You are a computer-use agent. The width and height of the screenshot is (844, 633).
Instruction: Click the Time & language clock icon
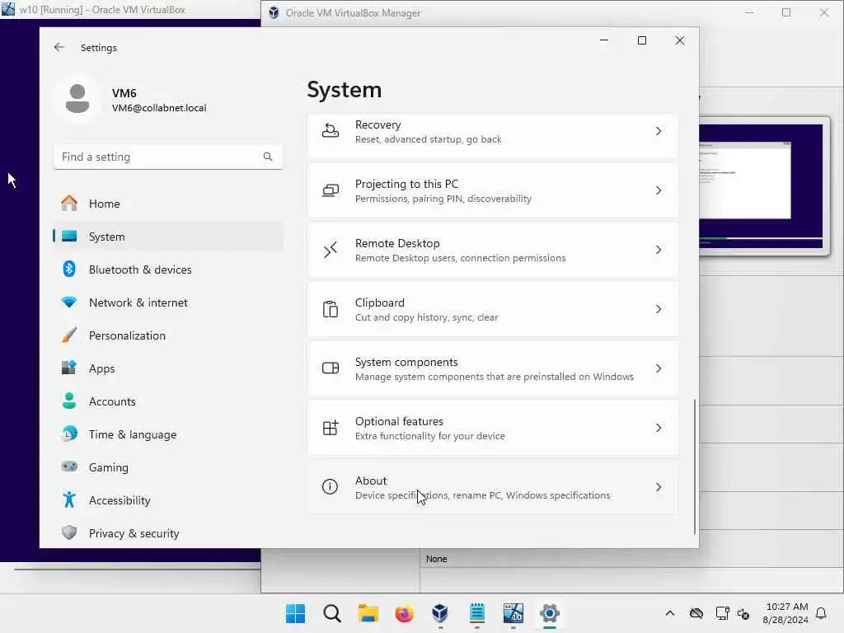(x=69, y=434)
